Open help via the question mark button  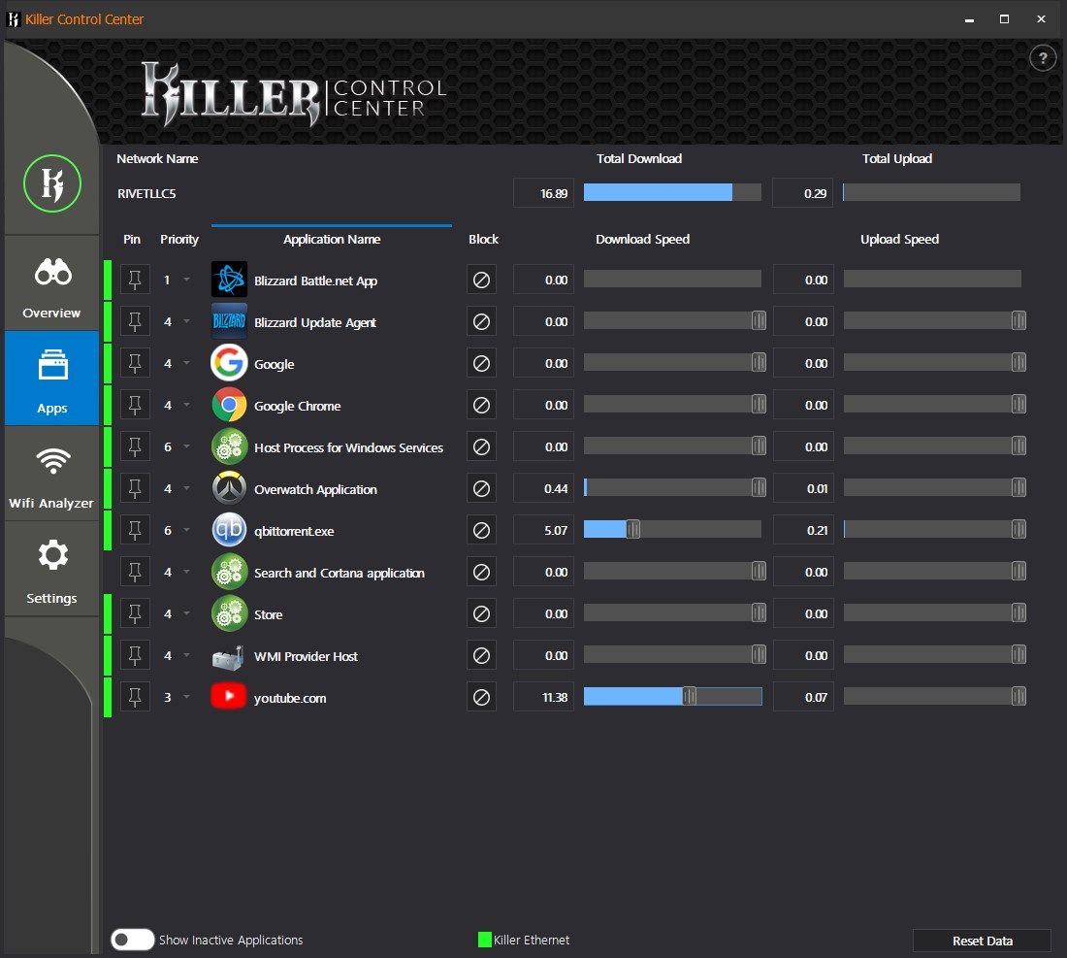click(x=1043, y=58)
